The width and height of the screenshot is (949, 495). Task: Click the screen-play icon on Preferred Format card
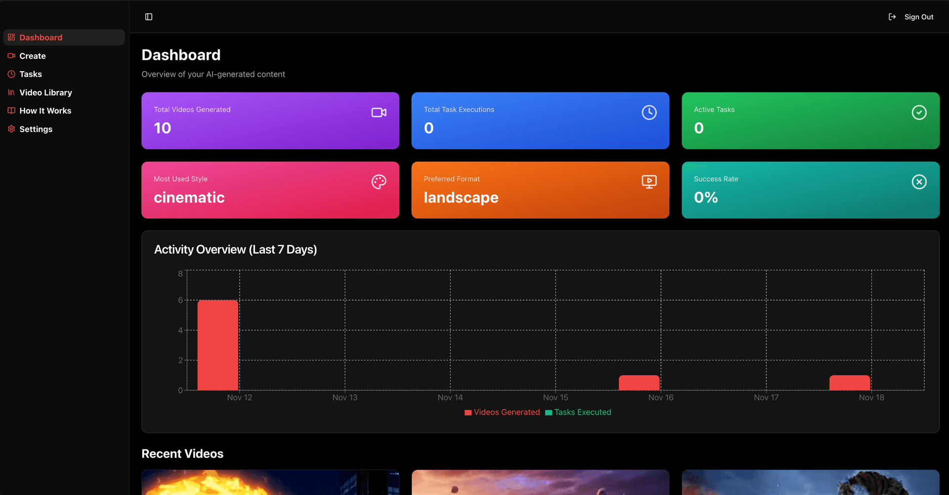pyautogui.click(x=649, y=181)
